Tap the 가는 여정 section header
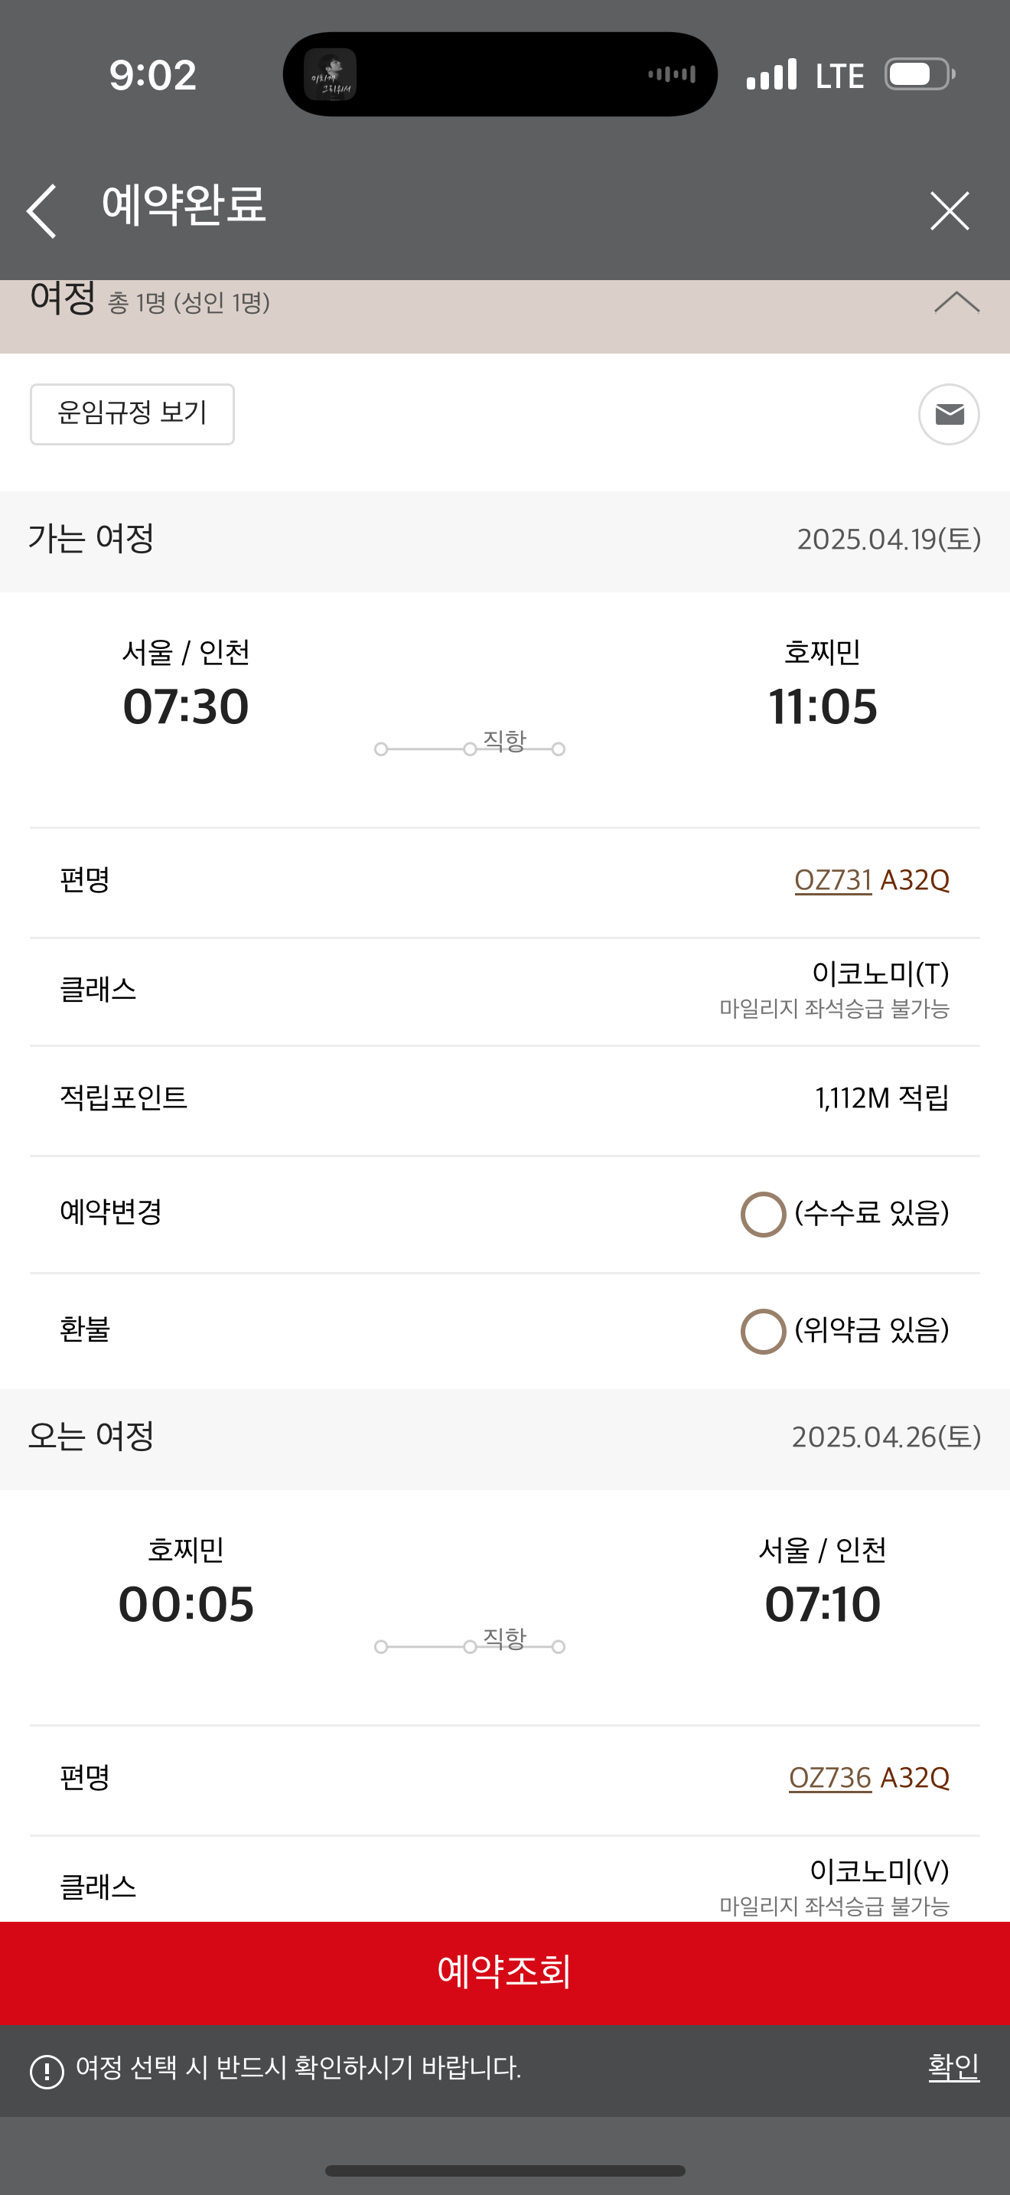 click(504, 540)
